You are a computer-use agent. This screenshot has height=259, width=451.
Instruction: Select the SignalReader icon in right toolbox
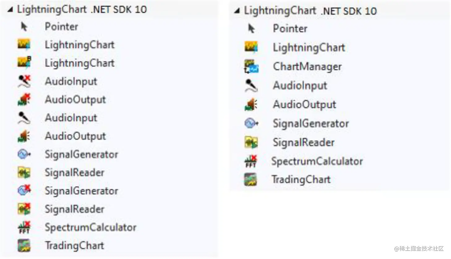click(x=251, y=142)
